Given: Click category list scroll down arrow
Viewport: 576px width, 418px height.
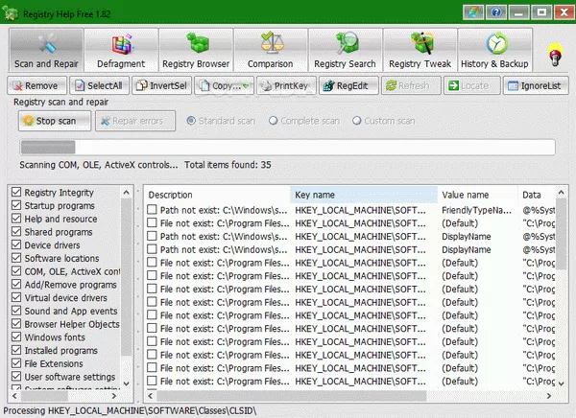Looking at the screenshot, I should [127, 383].
